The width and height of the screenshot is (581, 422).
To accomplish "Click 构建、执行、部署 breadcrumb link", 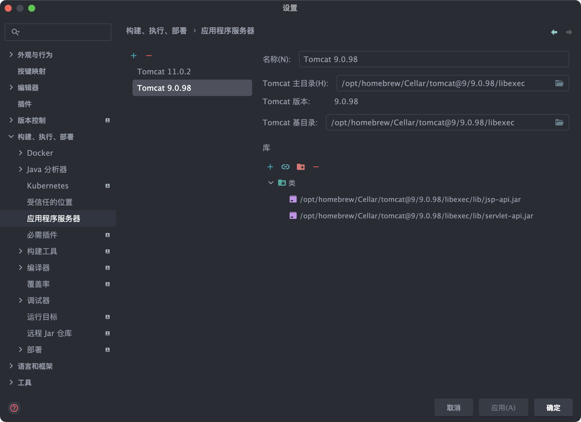I will point(157,31).
